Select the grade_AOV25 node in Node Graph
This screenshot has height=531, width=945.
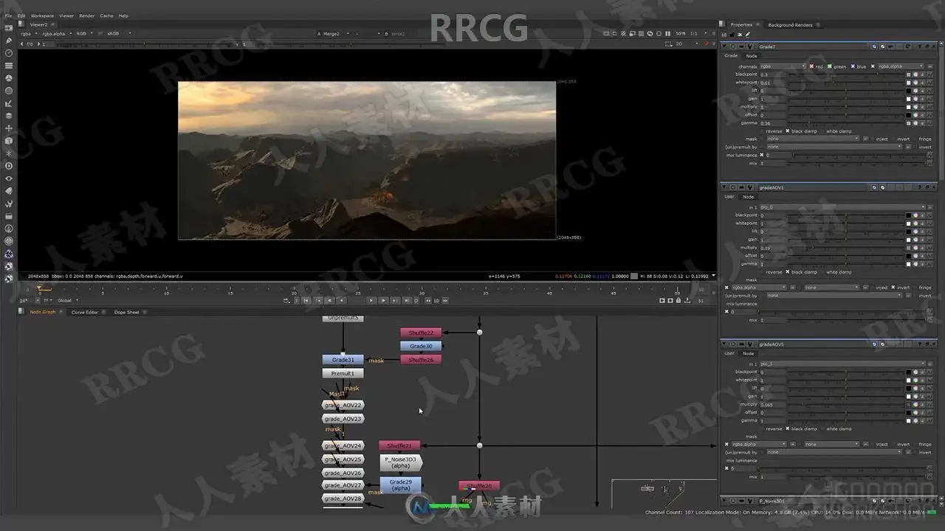(x=343, y=459)
